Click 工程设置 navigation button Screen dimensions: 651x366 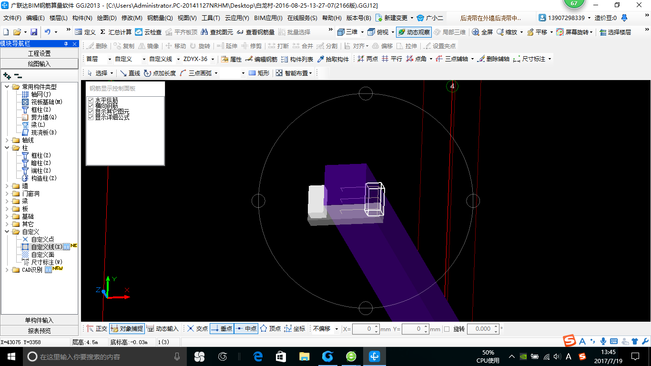(x=39, y=53)
